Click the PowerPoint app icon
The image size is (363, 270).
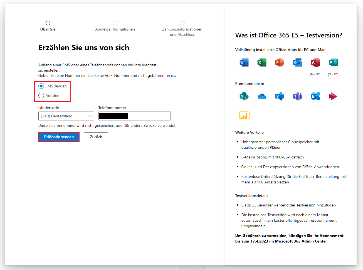click(280, 62)
